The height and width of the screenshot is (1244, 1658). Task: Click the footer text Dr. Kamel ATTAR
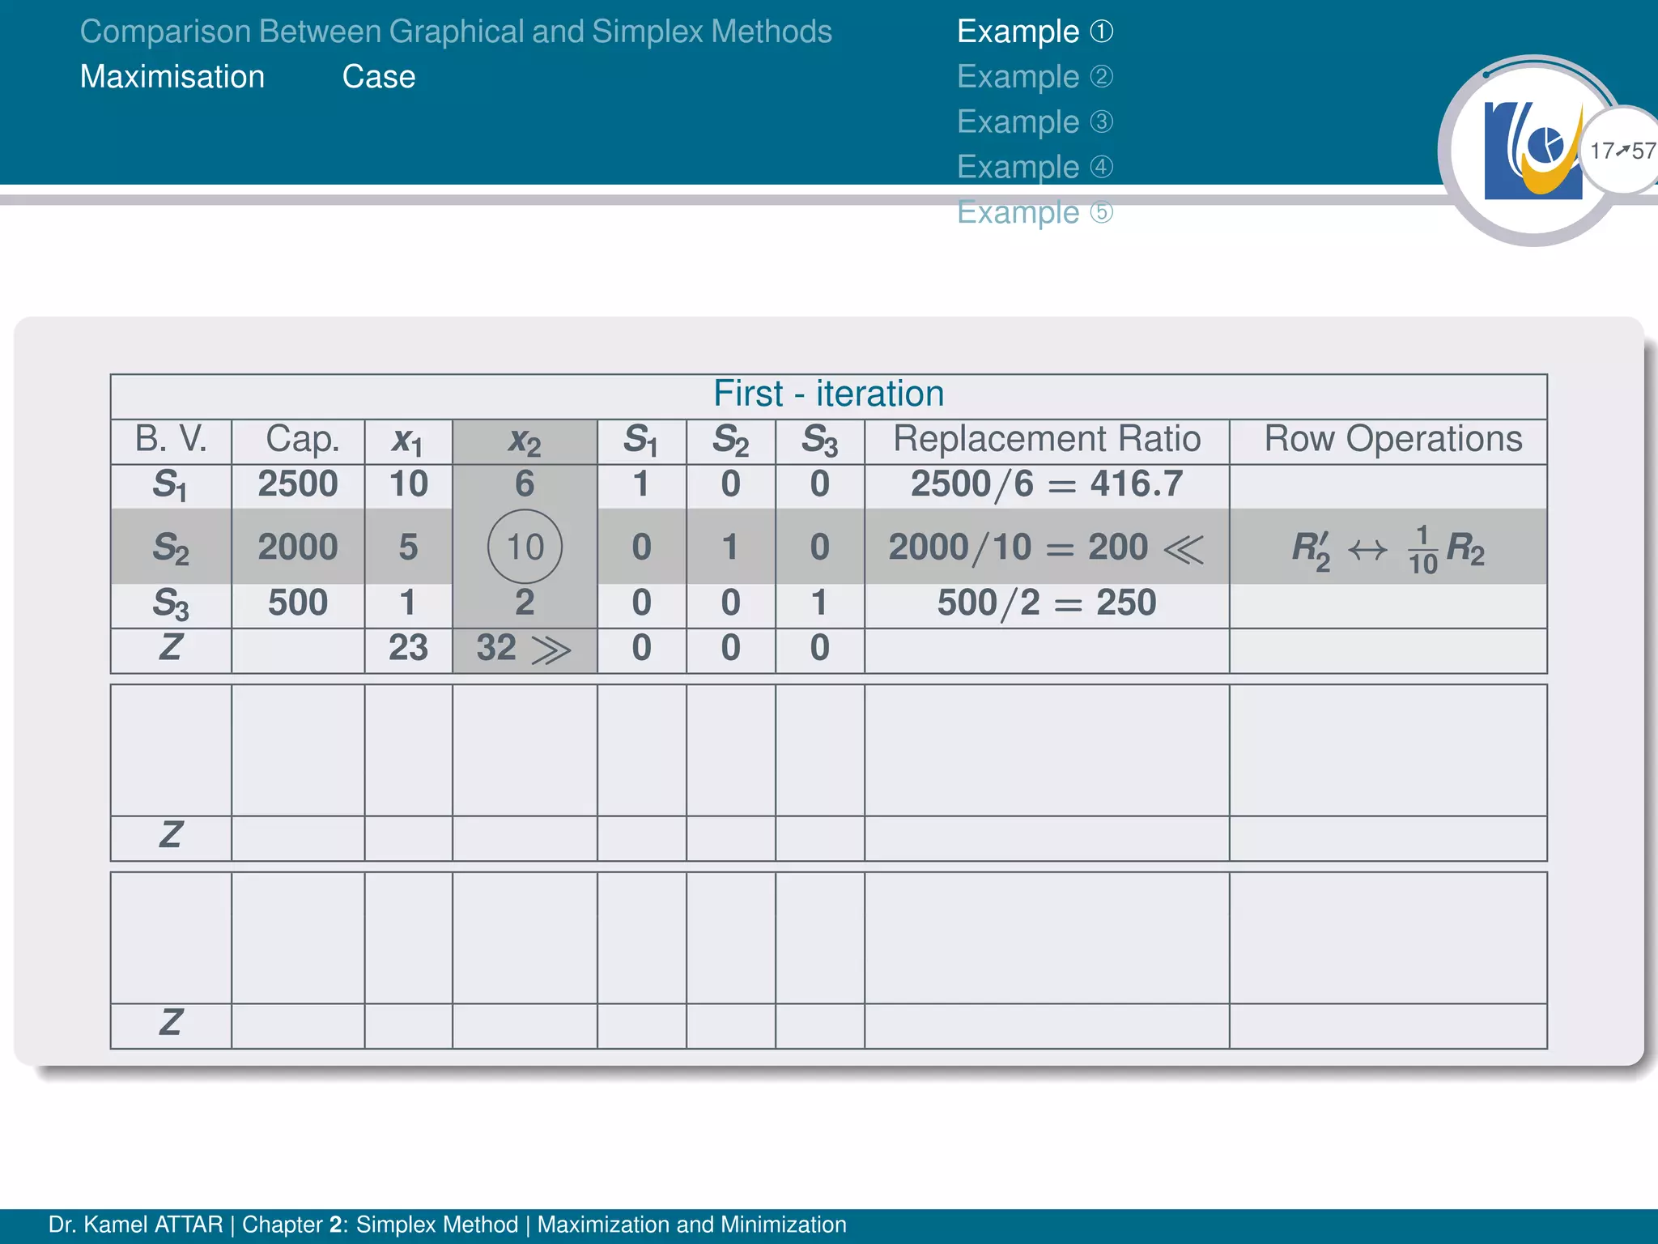[135, 1225]
